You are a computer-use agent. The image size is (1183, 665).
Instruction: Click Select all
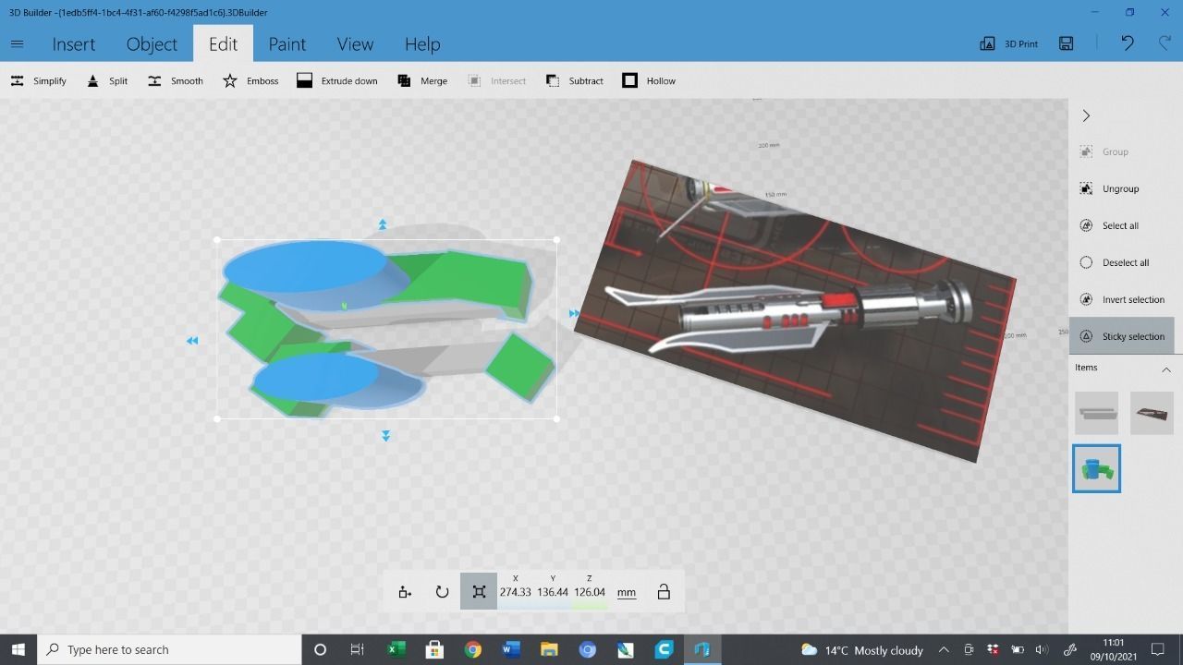[x=1109, y=225]
